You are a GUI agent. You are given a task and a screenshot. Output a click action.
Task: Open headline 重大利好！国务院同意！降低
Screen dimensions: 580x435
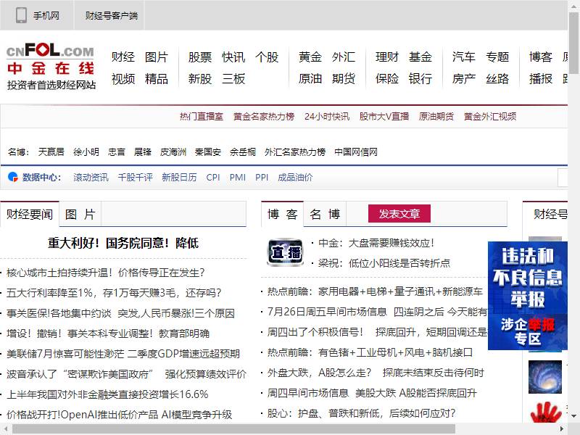click(123, 243)
